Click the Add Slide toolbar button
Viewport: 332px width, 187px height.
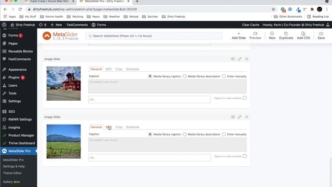coord(239,36)
